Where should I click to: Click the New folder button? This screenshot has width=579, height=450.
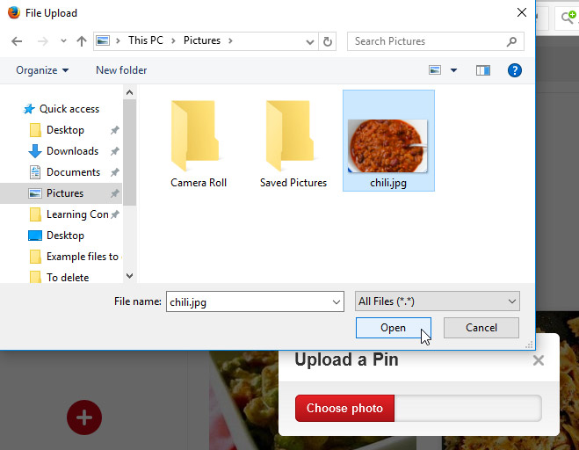click(x=121, y=70)
